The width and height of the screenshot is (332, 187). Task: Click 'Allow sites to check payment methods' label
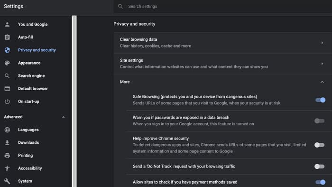tap(185, 182)
